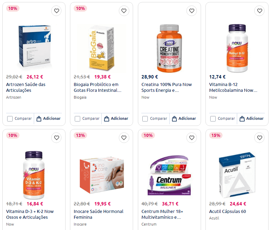Favorite the Vitamina D-3 + K-2 product

tap(57, 138)
